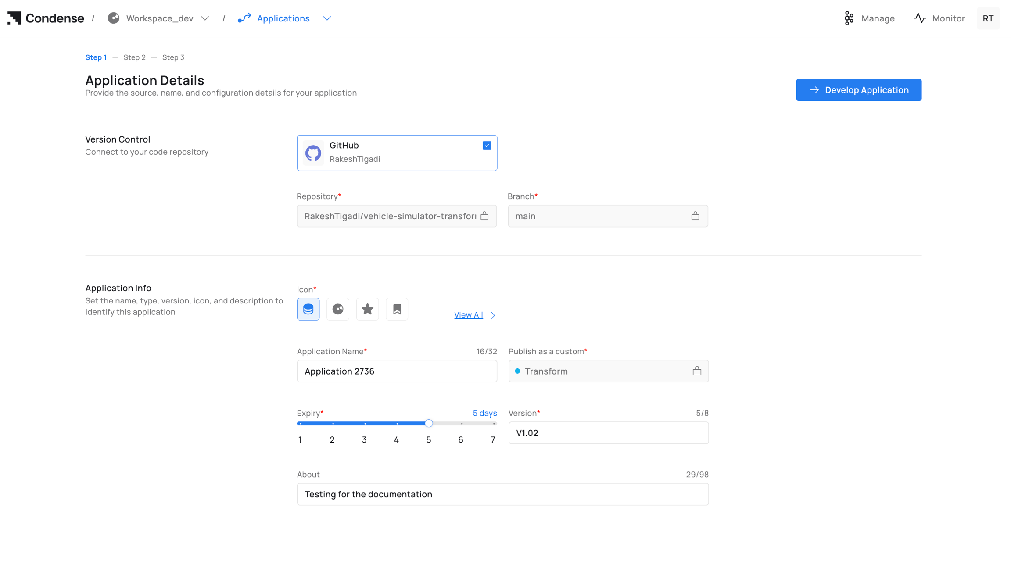Go to Step 2
This screenshot has width=1011, height=571.
pos(134,57)
